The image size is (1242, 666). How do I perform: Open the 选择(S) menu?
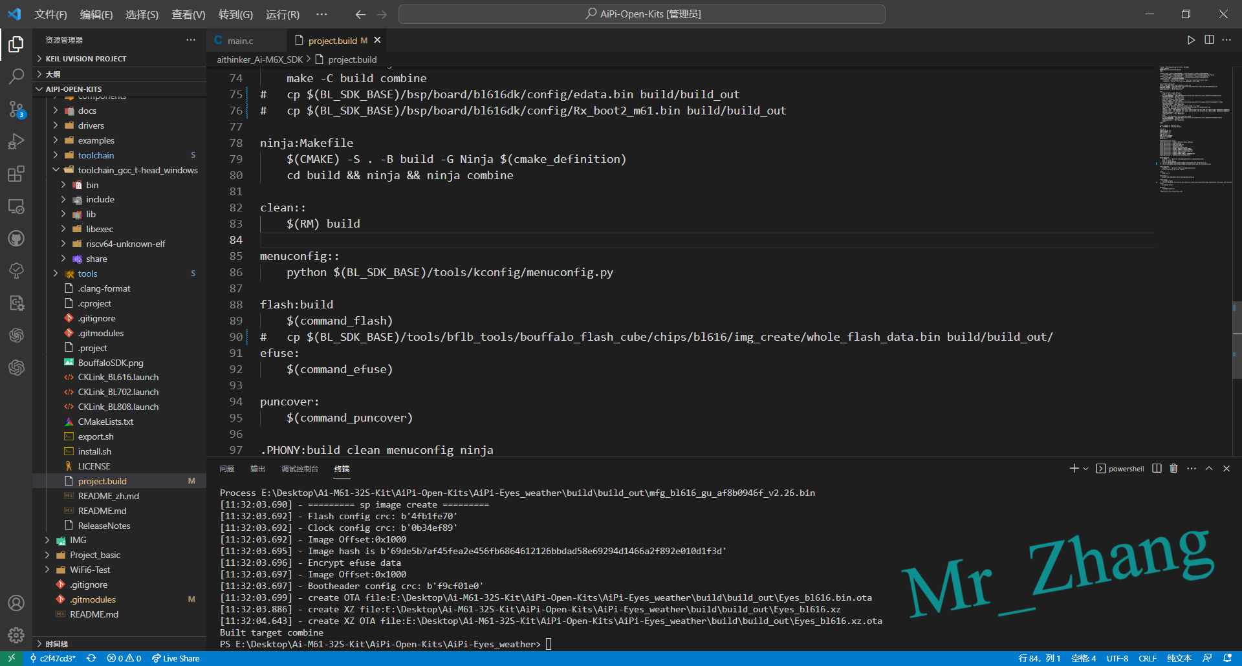tap(142, 14)
